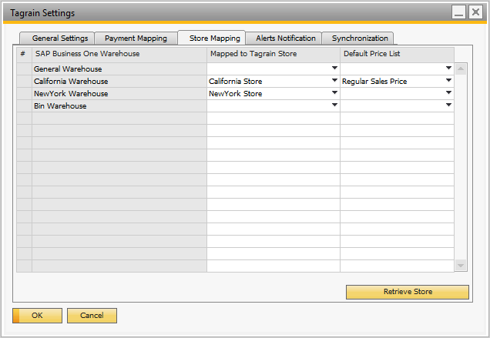The width and height of the screenshot is (490, 338).
Task: Expand Default Price List for General Warehouse
Action: pyautogui.click(x=448, y=69)
